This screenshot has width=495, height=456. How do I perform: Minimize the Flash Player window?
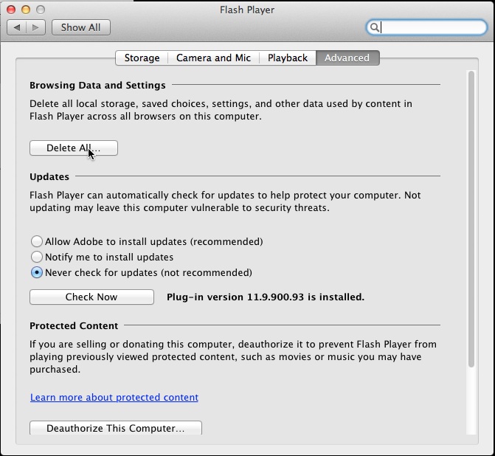[26, 10]
